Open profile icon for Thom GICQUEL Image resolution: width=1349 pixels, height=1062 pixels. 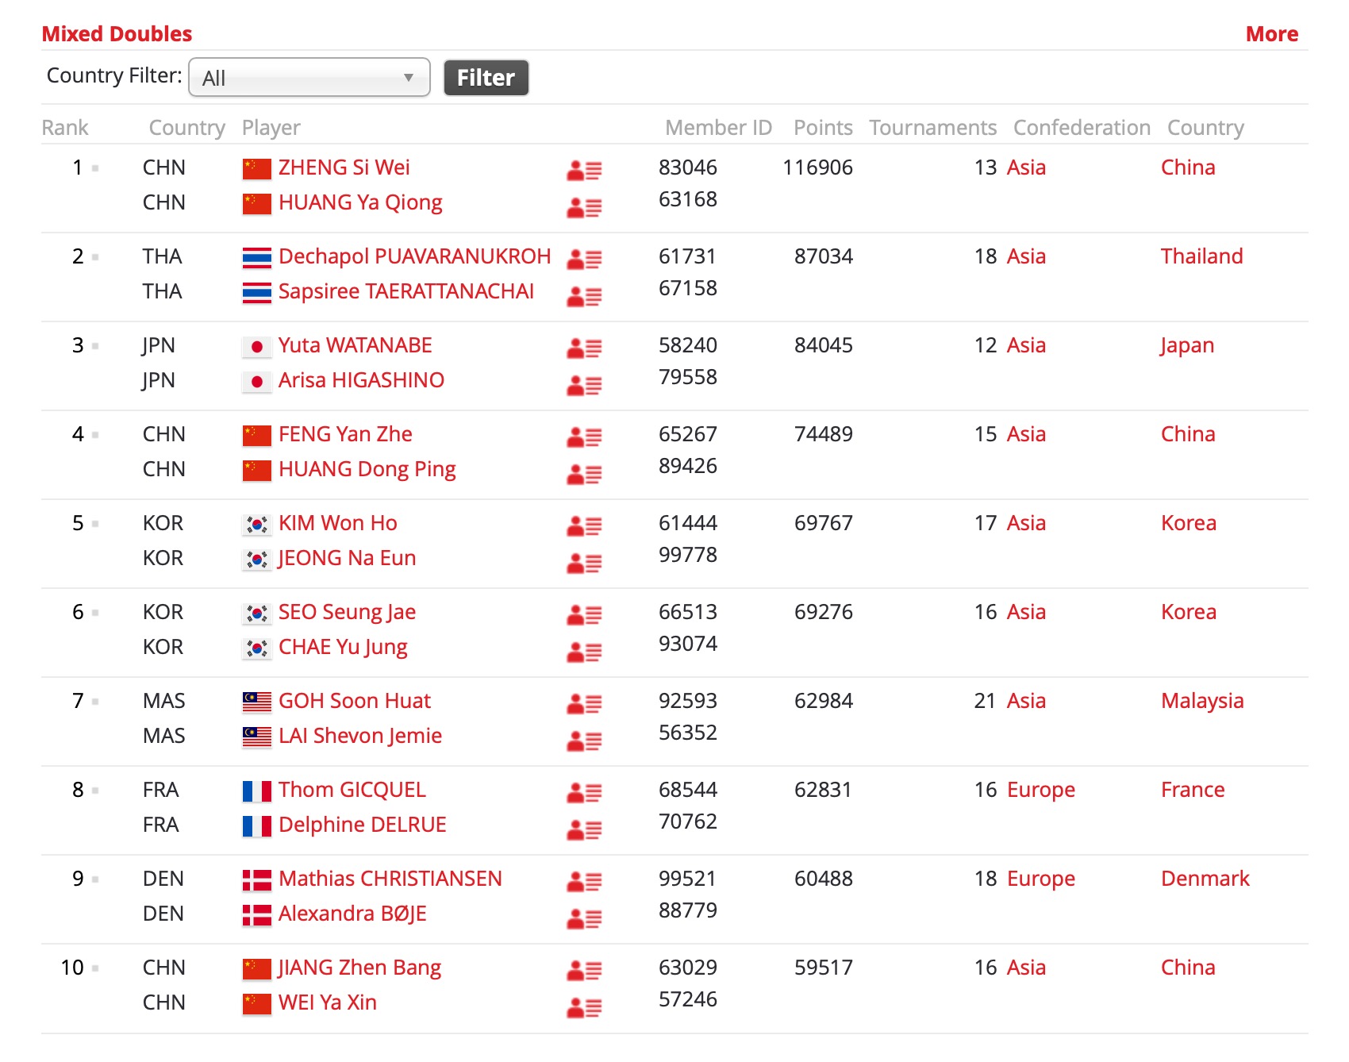[x=584, y=792]
